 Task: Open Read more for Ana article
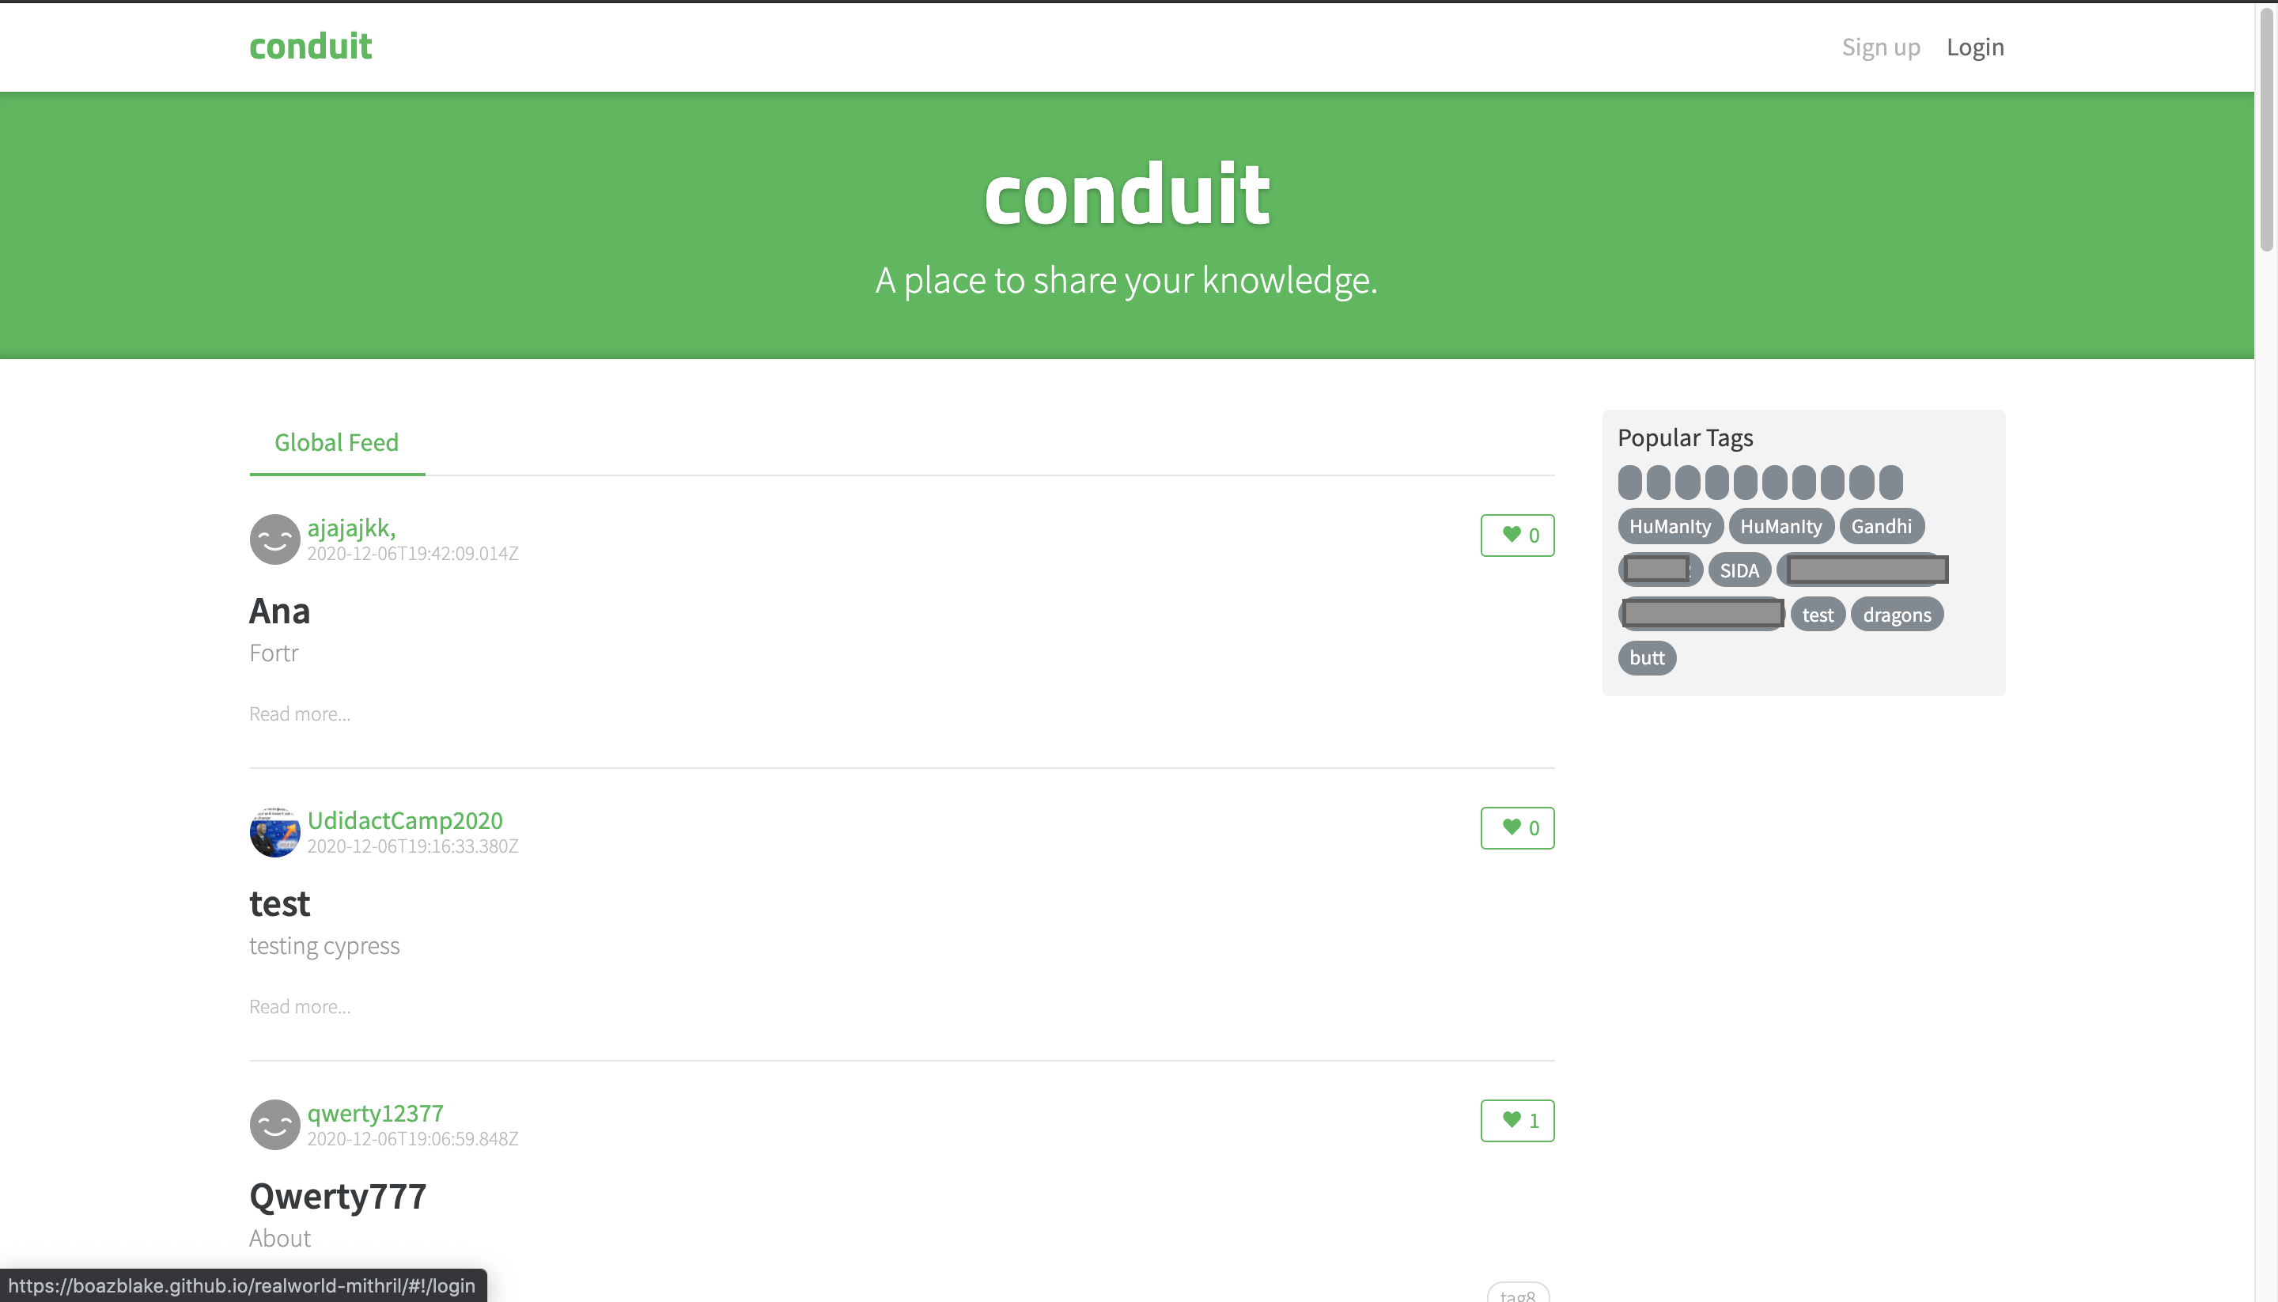300,713
